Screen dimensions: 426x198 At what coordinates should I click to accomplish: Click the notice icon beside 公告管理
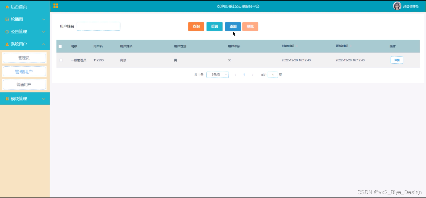click(7, 32)
